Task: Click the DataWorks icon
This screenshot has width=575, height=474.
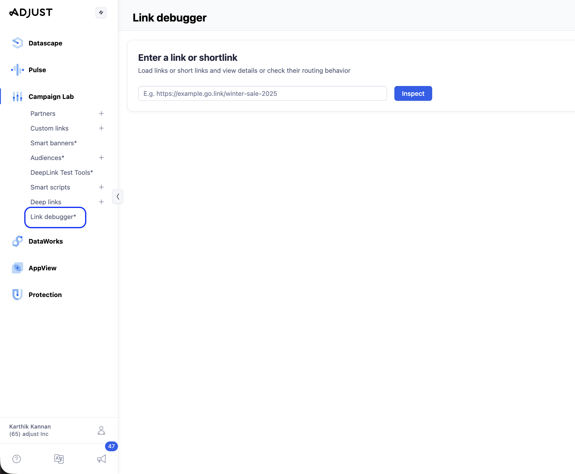Action: point(18,241)
